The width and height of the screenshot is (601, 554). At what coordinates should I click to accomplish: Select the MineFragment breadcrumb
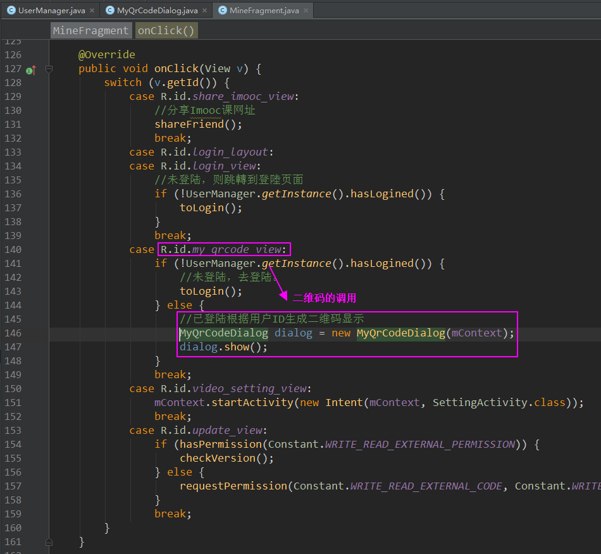pyautogui.click(x=90, y=30)
